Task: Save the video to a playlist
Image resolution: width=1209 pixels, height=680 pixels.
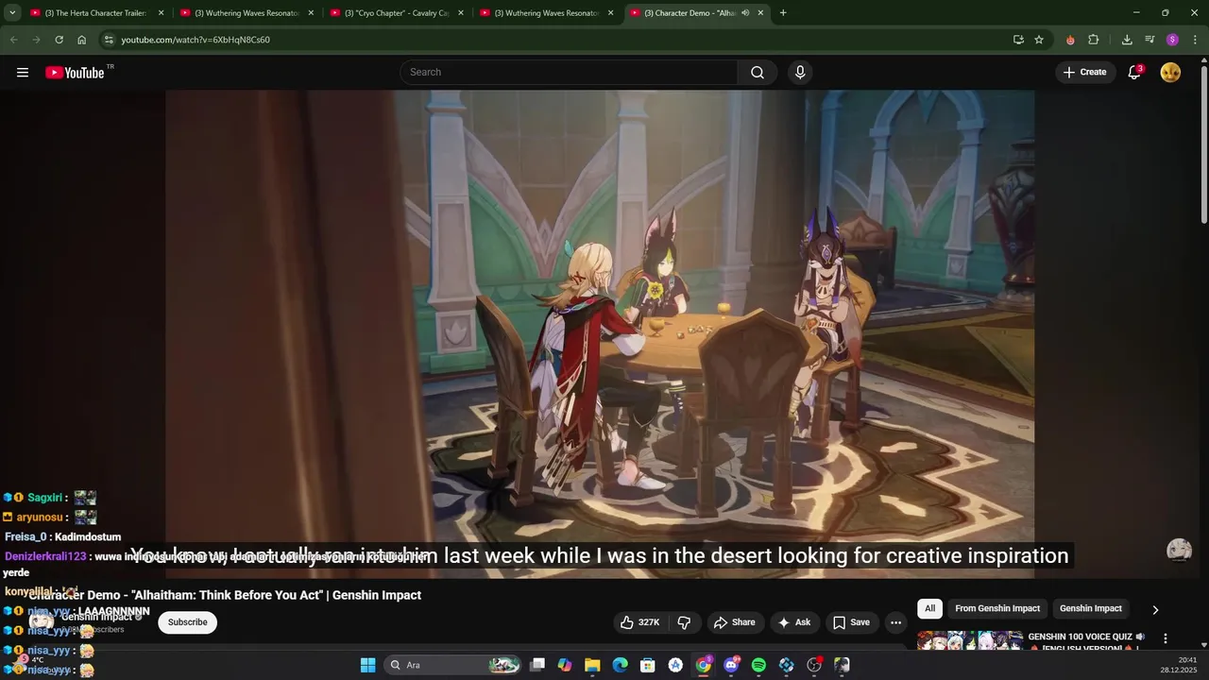Action: tap(851, 622)
